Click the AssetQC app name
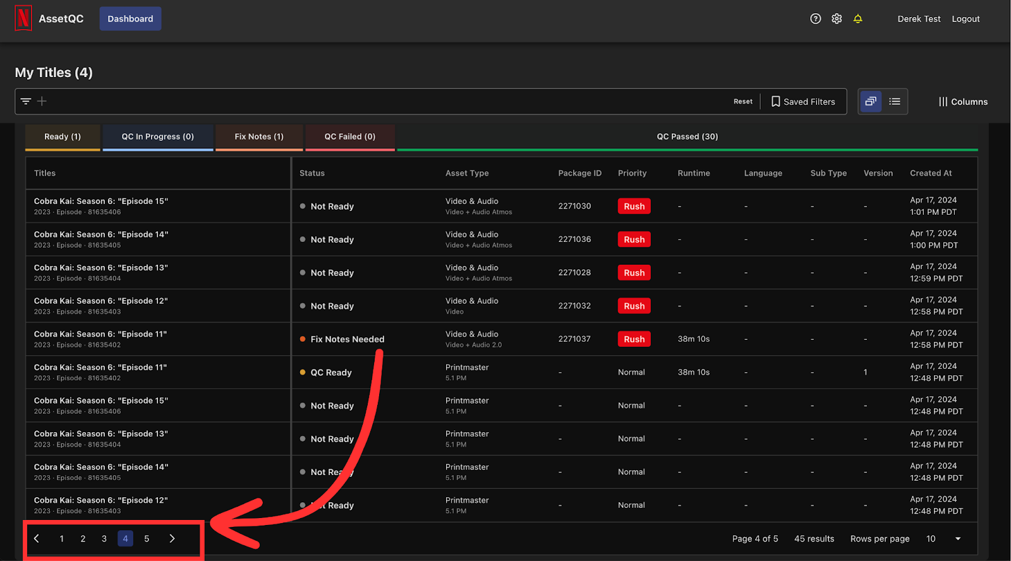 point(61,19)
